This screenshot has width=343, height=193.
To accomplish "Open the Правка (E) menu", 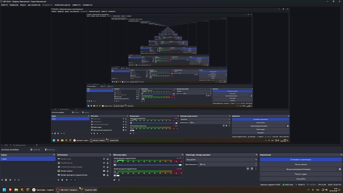I will point(14,5).
